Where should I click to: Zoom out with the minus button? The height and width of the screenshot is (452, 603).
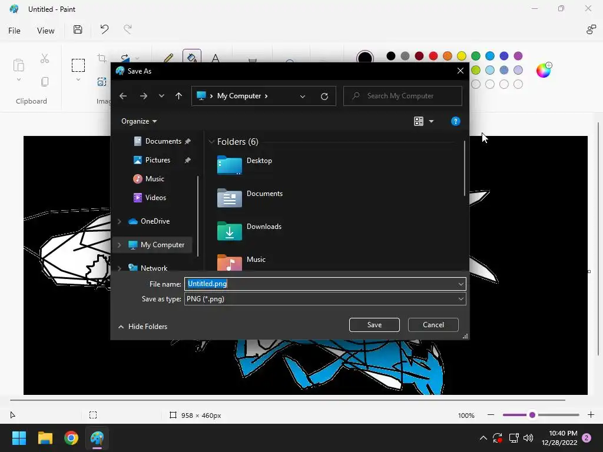tap(491, 415)
